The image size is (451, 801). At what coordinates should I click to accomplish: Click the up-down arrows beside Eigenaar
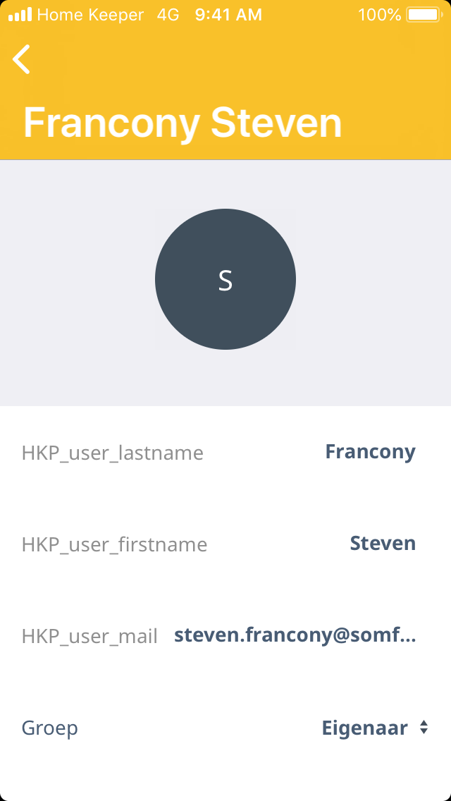coord(424,728)
